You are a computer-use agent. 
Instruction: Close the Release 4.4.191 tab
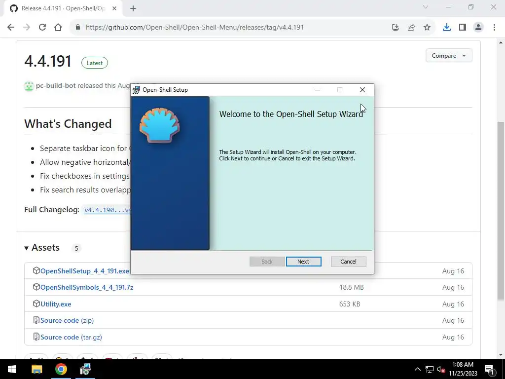(x=114, y=8)
